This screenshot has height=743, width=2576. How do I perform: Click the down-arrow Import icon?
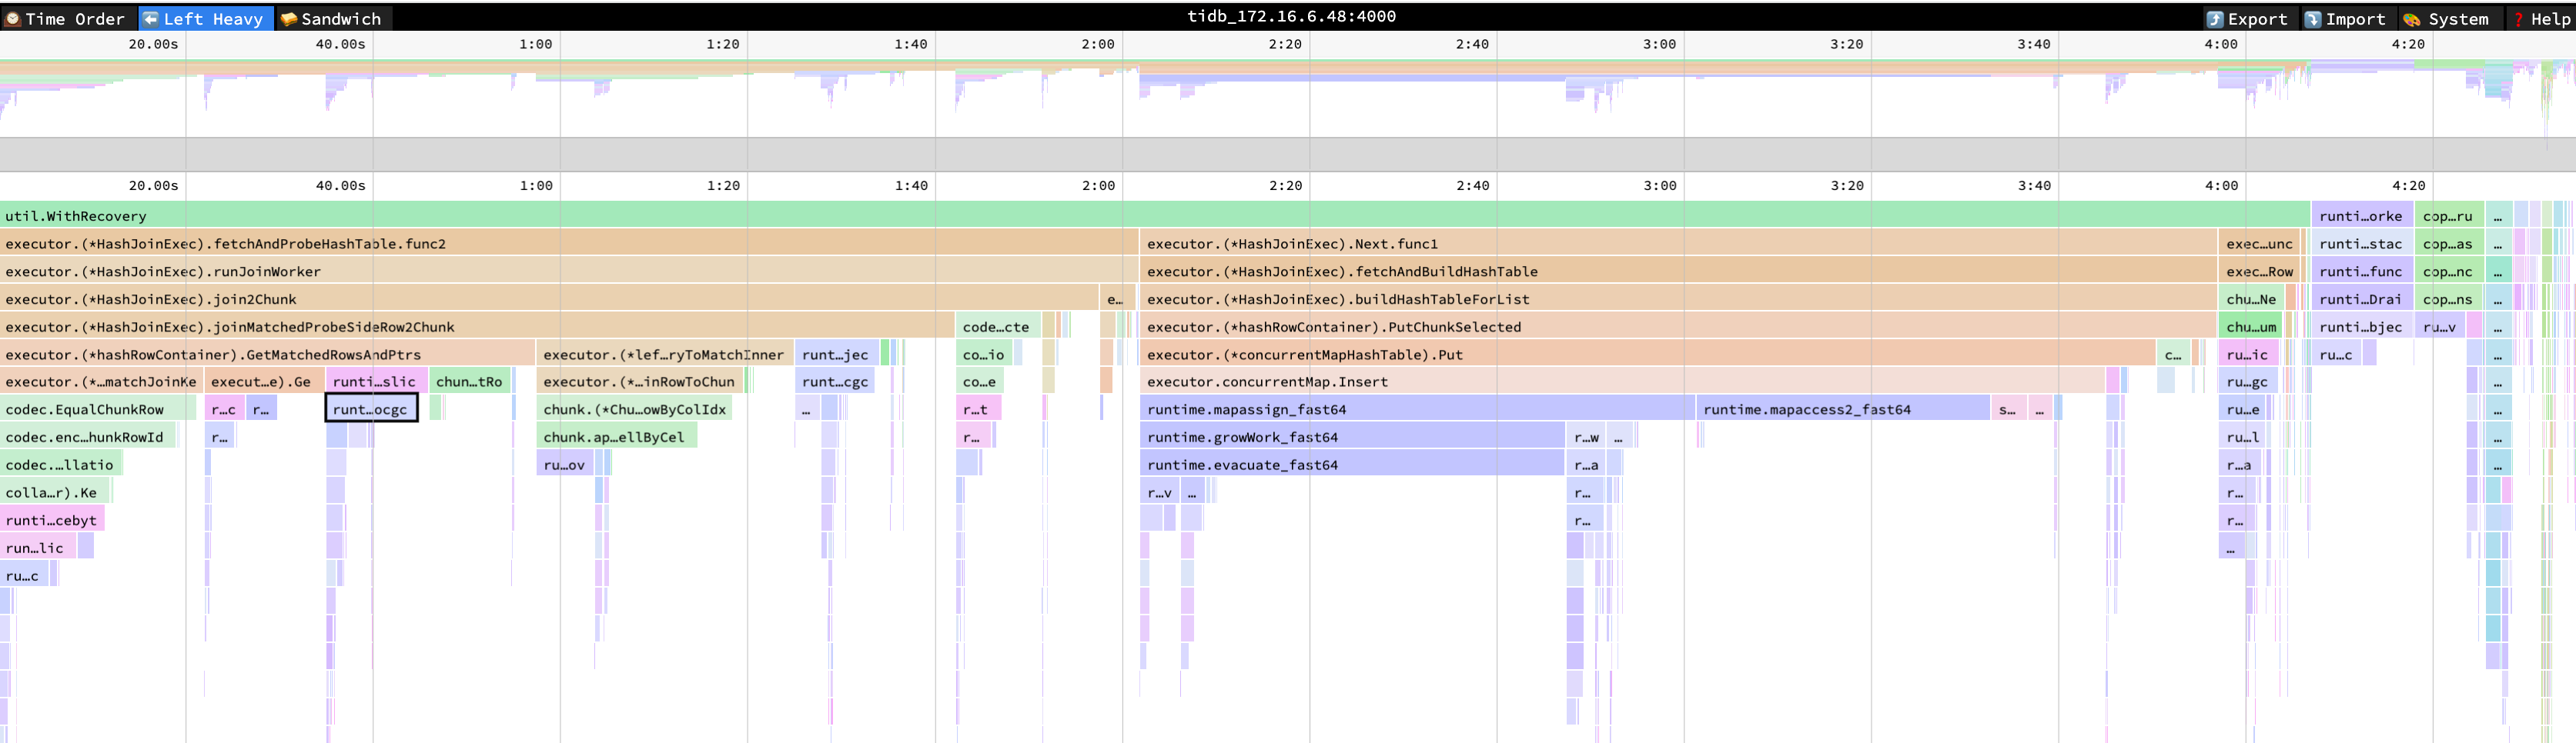point(2312,18)
